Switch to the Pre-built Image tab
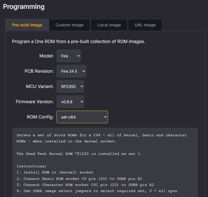208x197 pixels. [27, 25]
